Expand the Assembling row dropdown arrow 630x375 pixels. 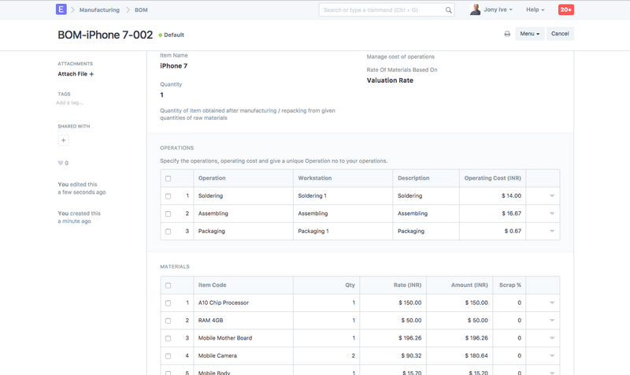tap(551, 213)
